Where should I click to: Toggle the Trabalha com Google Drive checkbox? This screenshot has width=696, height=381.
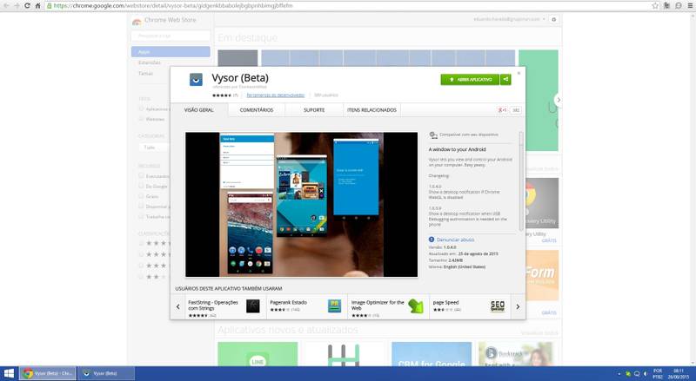coord(141,217)
